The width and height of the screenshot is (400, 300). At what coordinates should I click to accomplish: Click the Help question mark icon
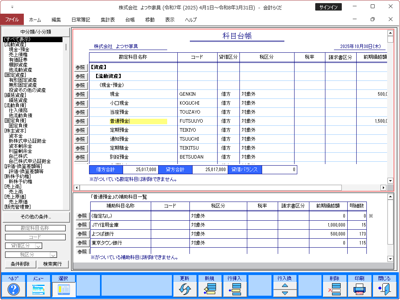(x=14, y=289)
